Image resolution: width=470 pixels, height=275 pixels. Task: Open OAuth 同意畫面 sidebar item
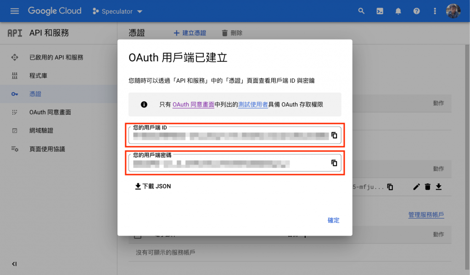50,112
